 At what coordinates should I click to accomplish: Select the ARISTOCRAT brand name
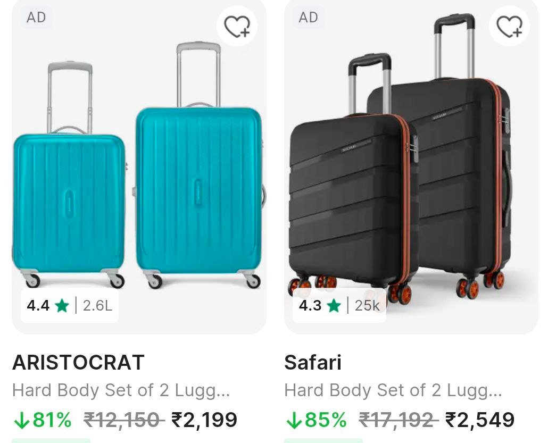pyautogui.click(x=78, y=362)
